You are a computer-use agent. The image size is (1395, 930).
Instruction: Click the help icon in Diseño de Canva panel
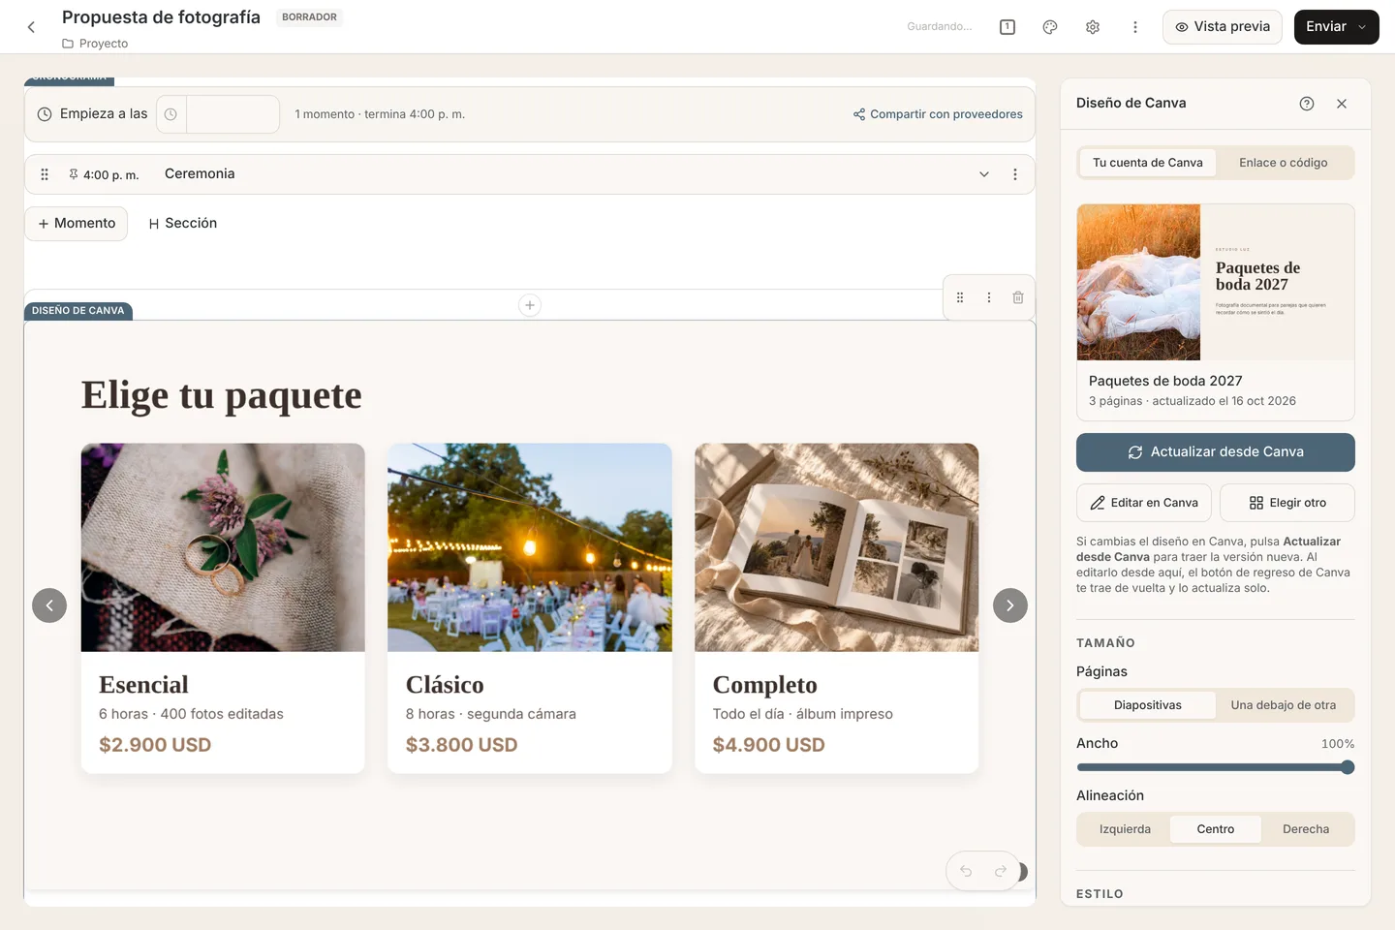coord(1307,104)
